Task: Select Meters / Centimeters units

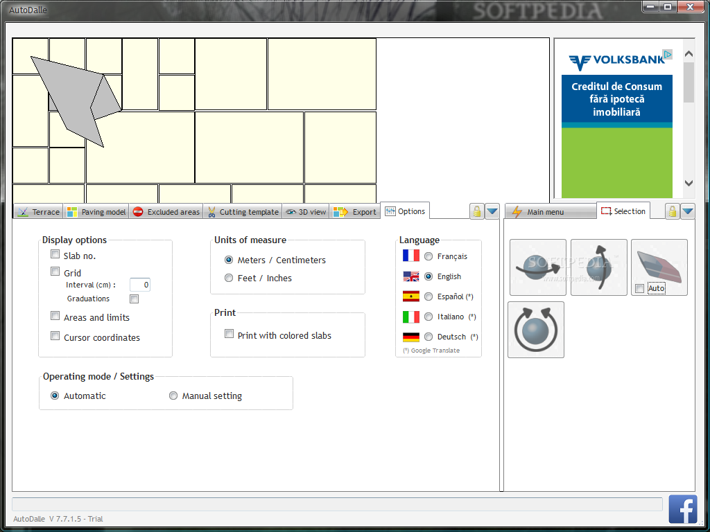Action: pos(229,260)
